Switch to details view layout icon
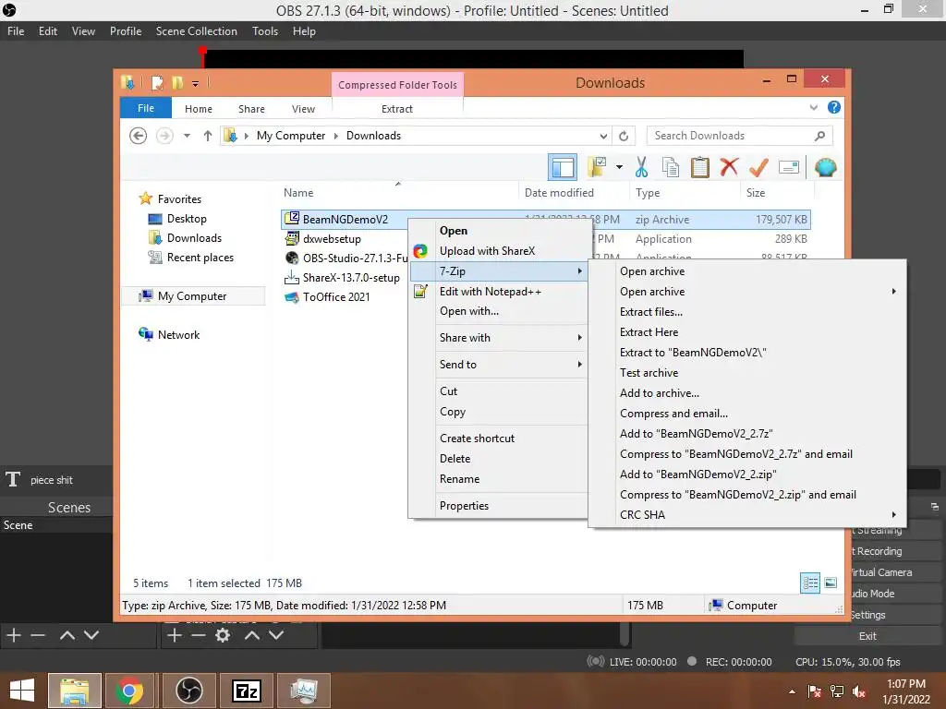The height and width of the screenshot is (709, 946). (810, 583)
